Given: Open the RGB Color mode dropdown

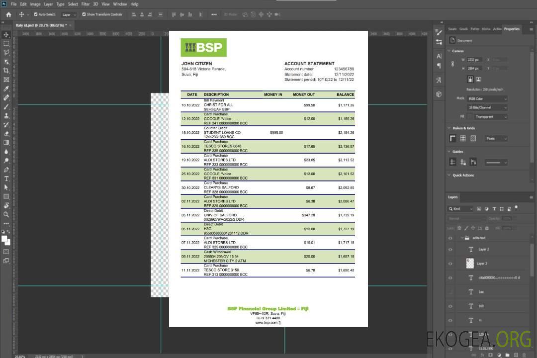Looking at the screenshot, I should coord(487,98).
